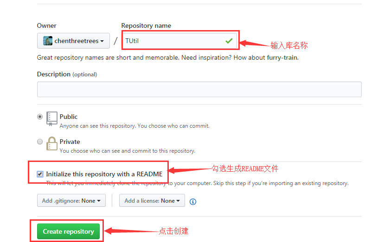Image resolution: width=390 pixels, height=242 pixels.
Task: Click the Repository name field label
Action: pyautogui.click(x=146, y=25)
